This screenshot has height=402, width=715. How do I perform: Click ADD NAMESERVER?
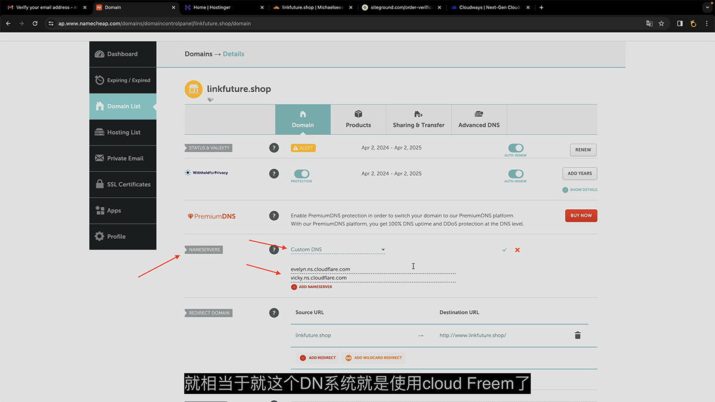click(x=312, y=287)
